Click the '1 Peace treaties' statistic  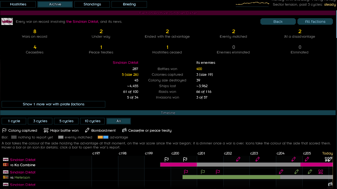[101, 50]
